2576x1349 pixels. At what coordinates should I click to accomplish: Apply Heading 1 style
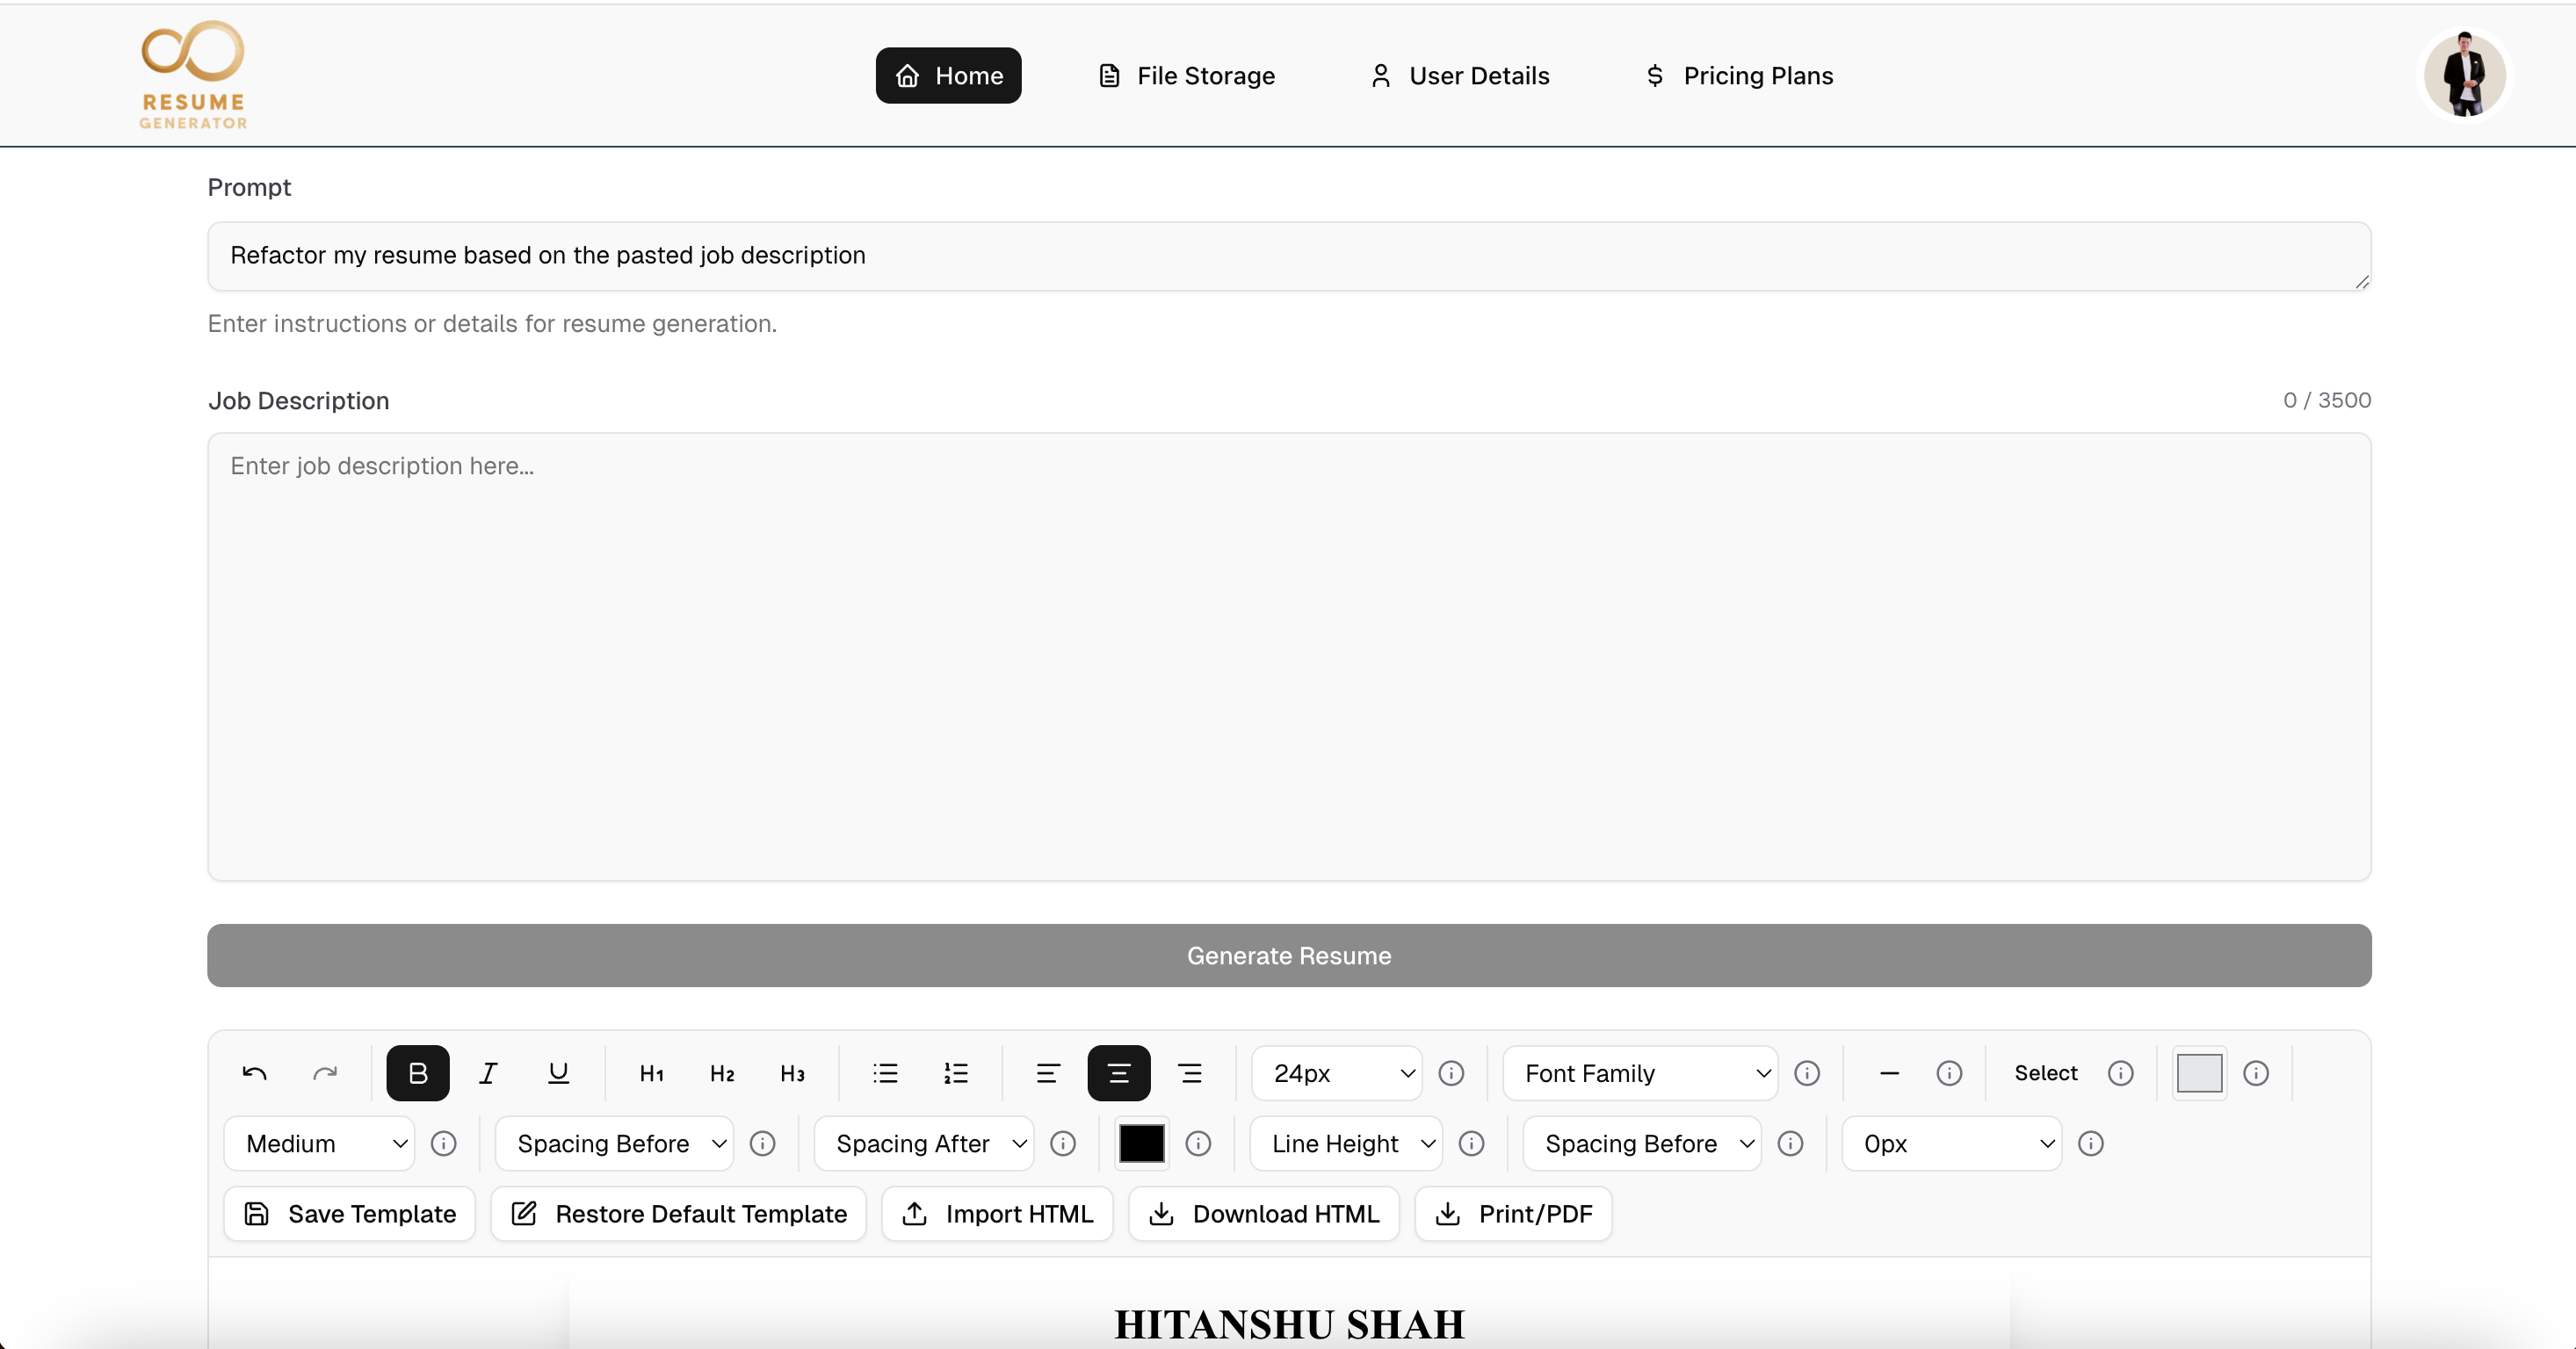(x=651, y=1072)
